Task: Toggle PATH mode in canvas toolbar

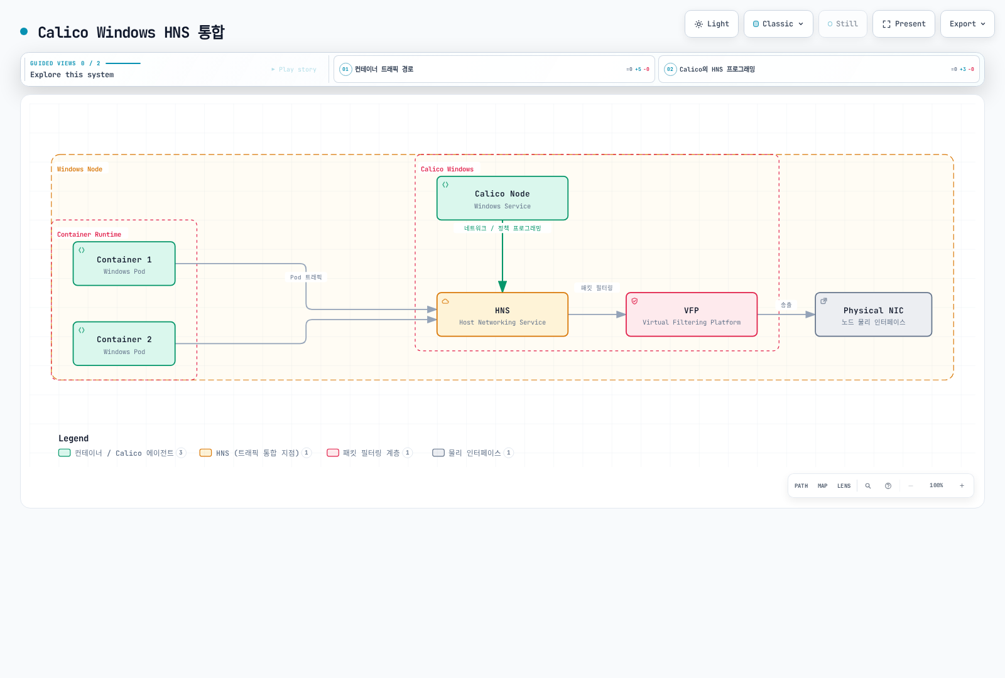Action: pyautogui.click(x=801, y=486)
